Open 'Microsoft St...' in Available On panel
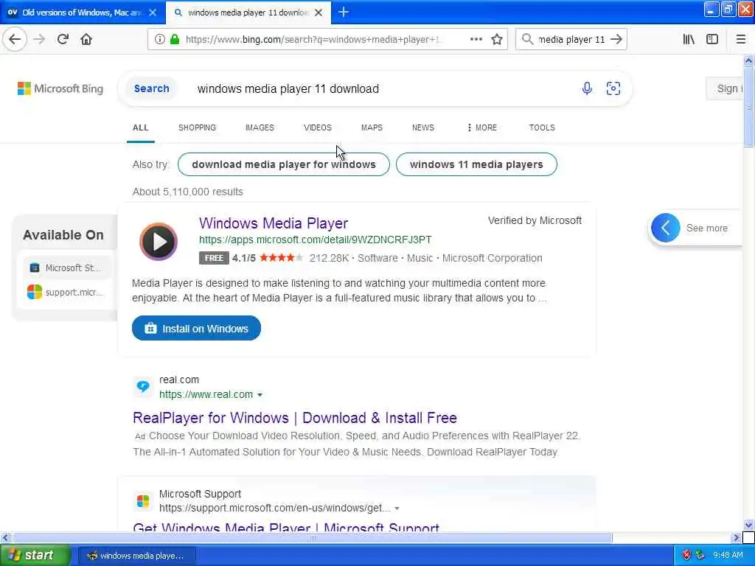755x566 pixels. pos(66,268)
